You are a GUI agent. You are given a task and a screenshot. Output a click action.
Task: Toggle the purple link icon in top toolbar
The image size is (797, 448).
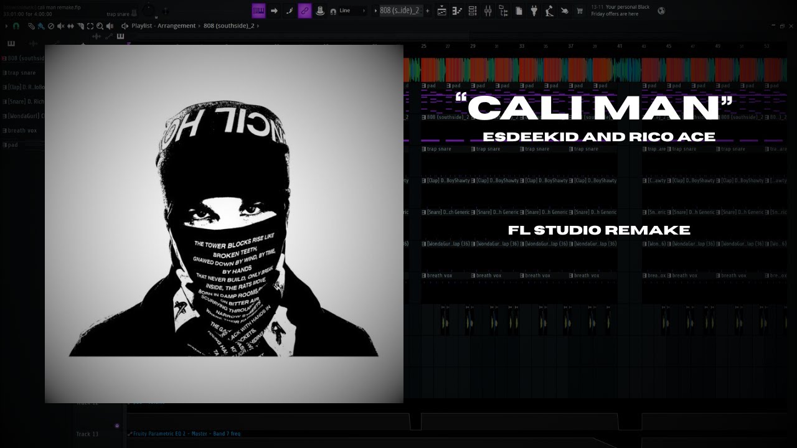pyautogui.click(x=304, y=11)
